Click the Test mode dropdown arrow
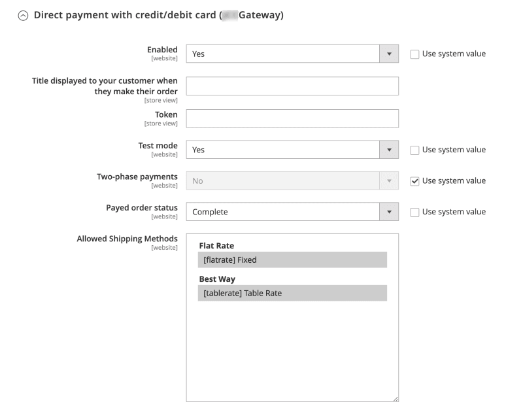Viewport: 523px width, 406px height. coord(389,150)
